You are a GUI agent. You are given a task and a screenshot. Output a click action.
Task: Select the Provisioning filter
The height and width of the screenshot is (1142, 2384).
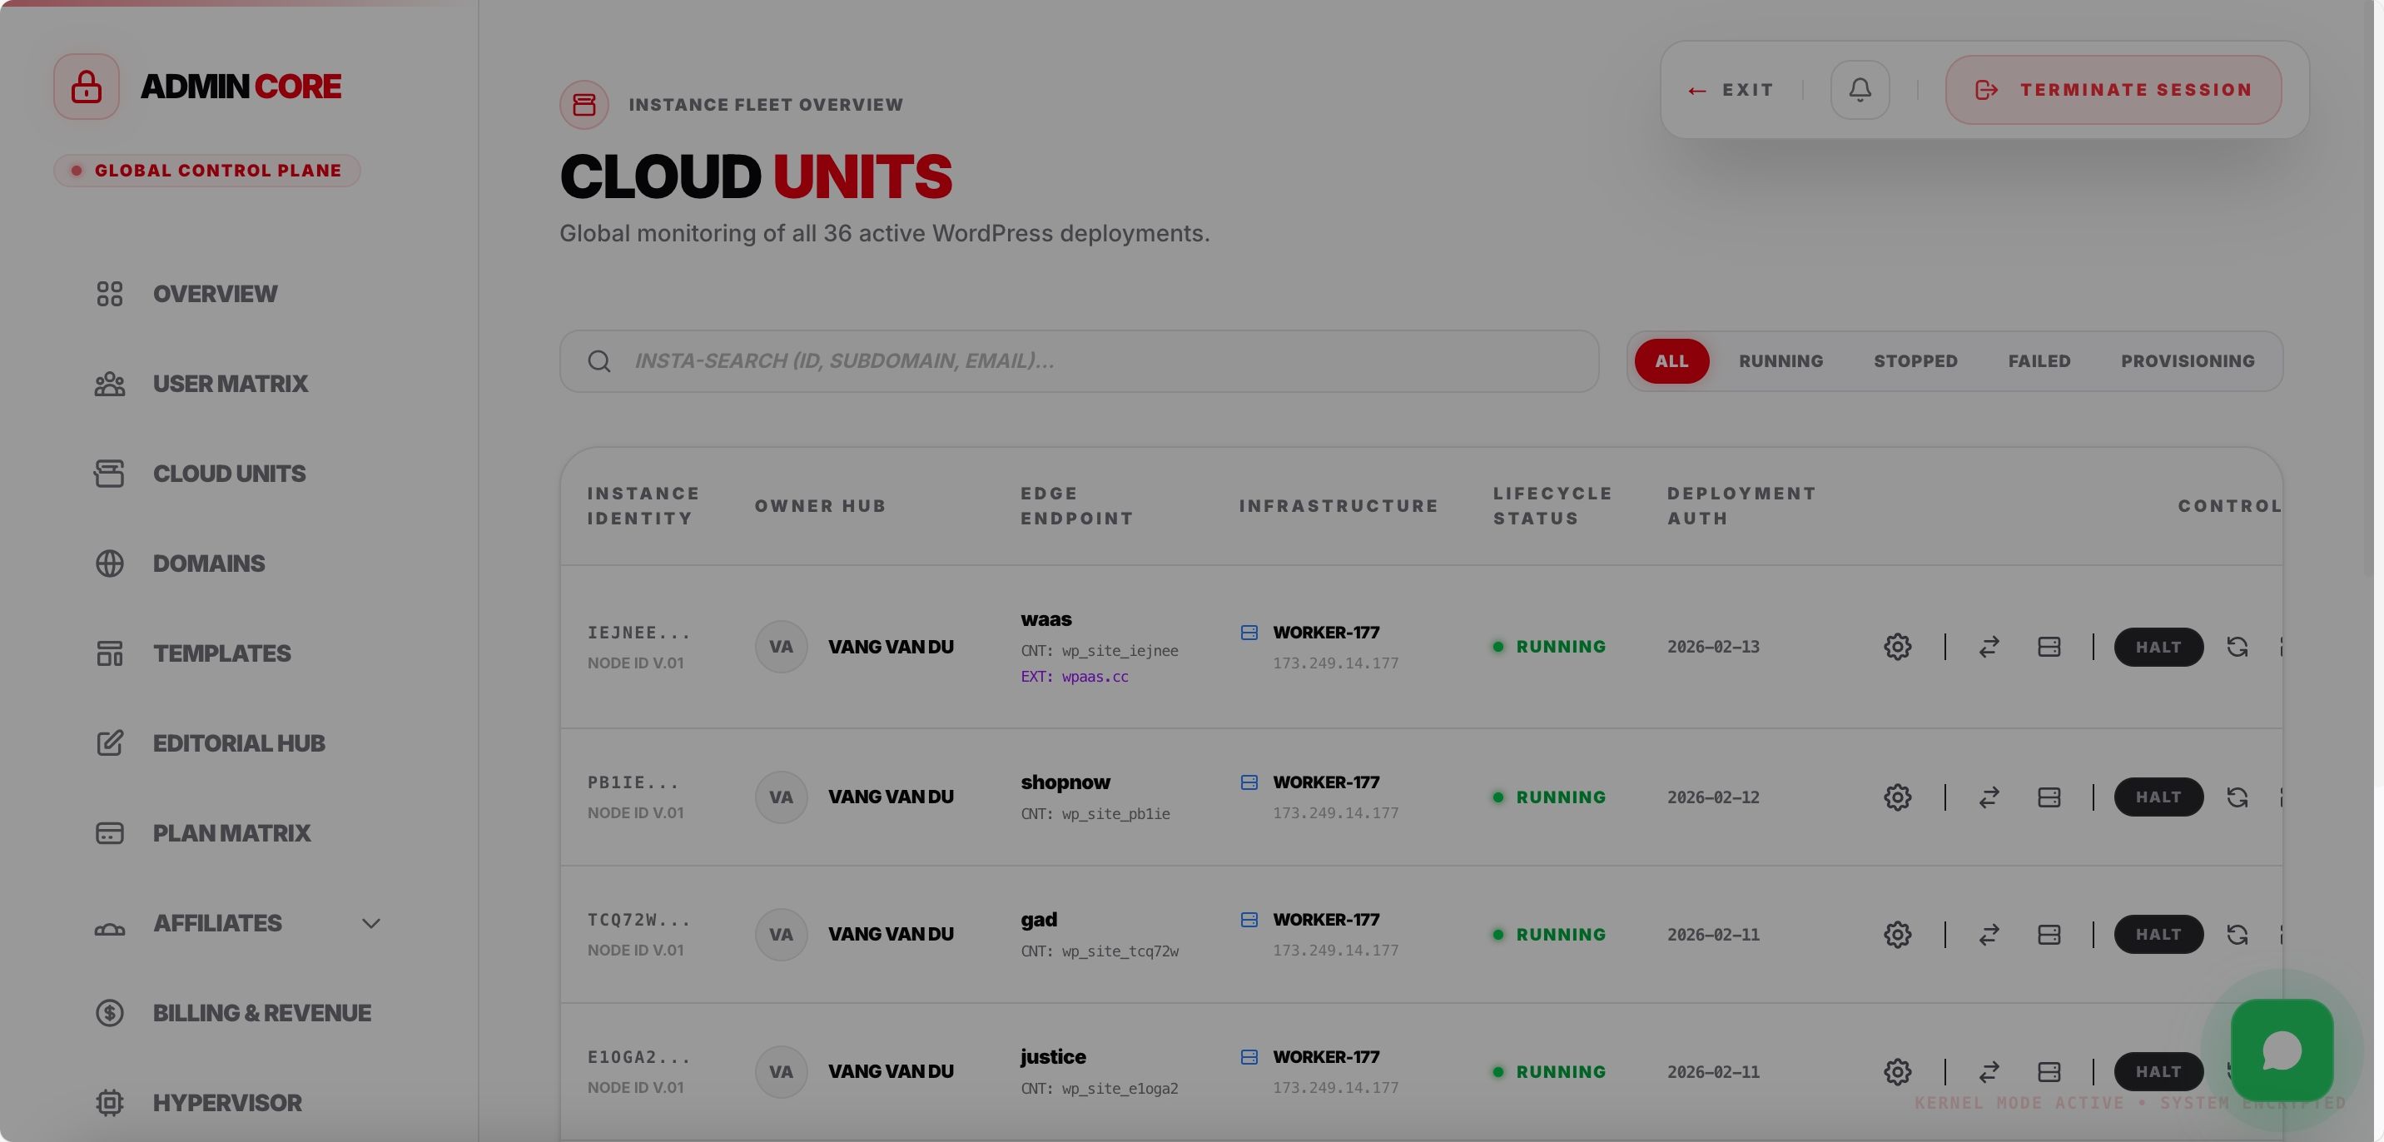[2187, 361]
